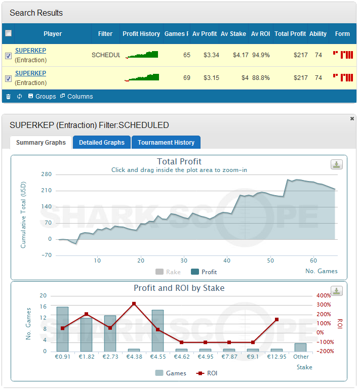This screenshot has height=389, width=358.
Task: Switch to the Summary Graphs tab
Action: [41, 143]
